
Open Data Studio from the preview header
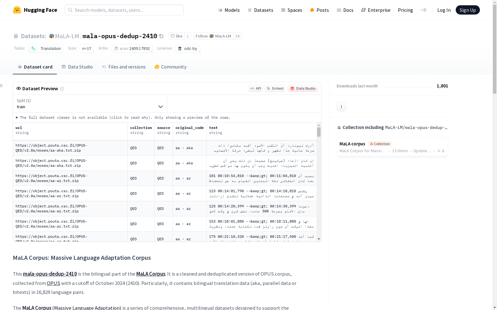(303, 88)
